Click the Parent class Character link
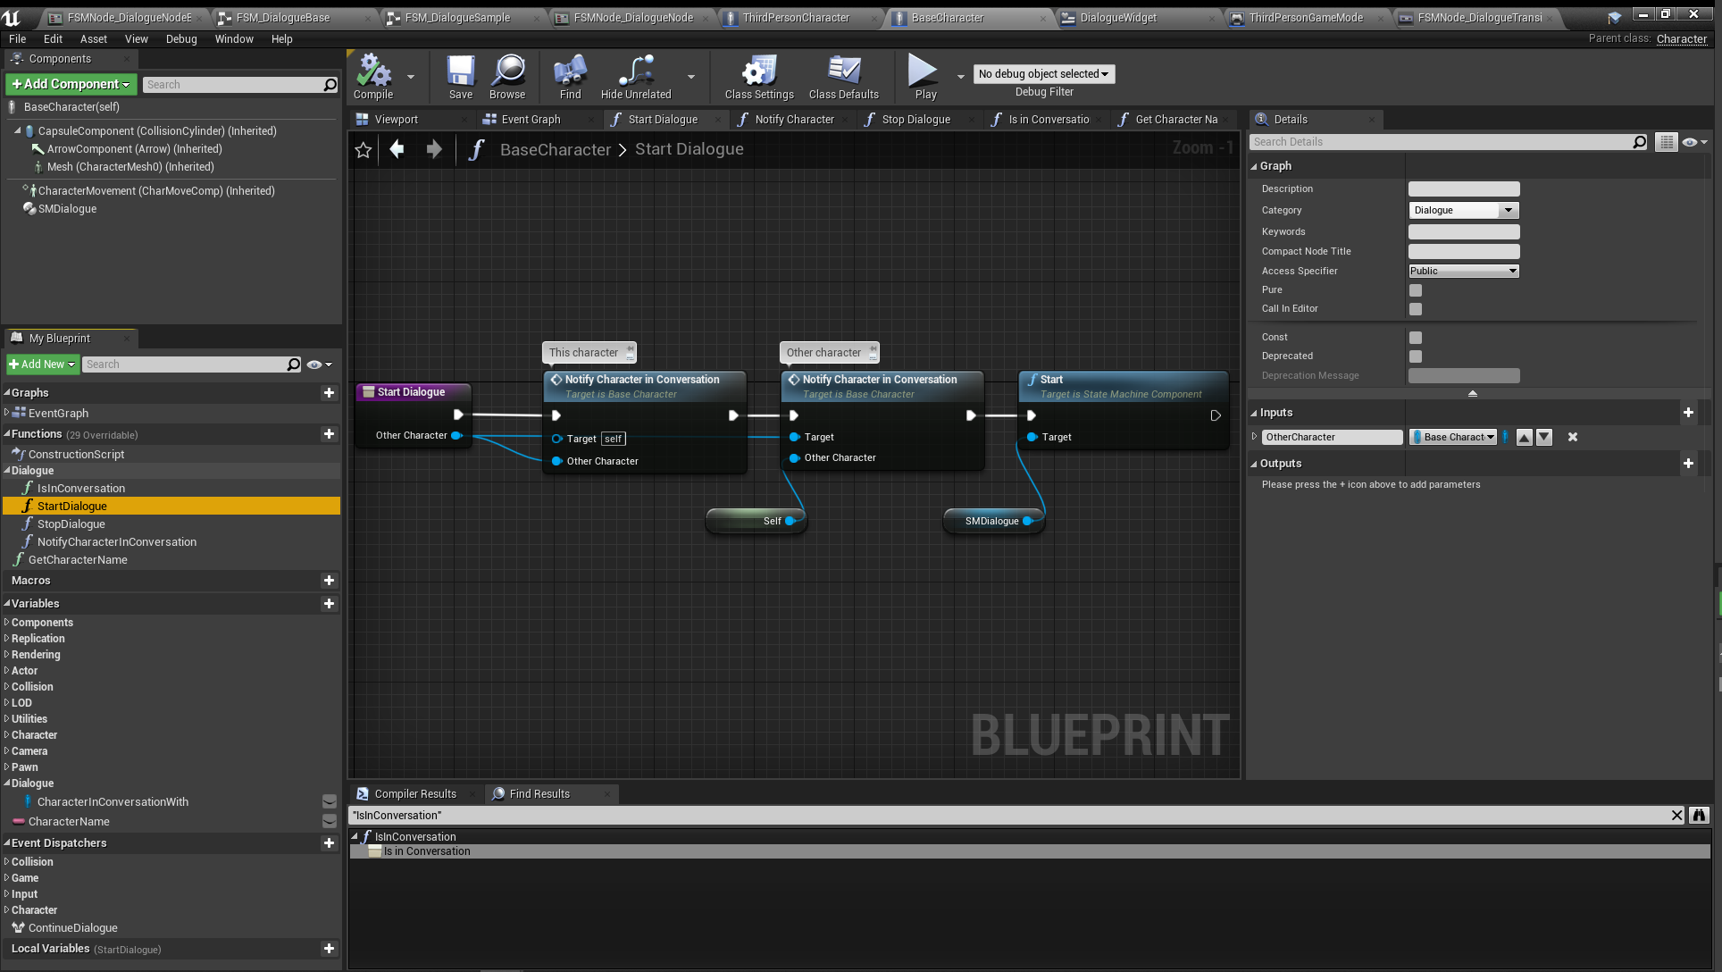This screenshot has height=972, width=1722. (1681, 39)
